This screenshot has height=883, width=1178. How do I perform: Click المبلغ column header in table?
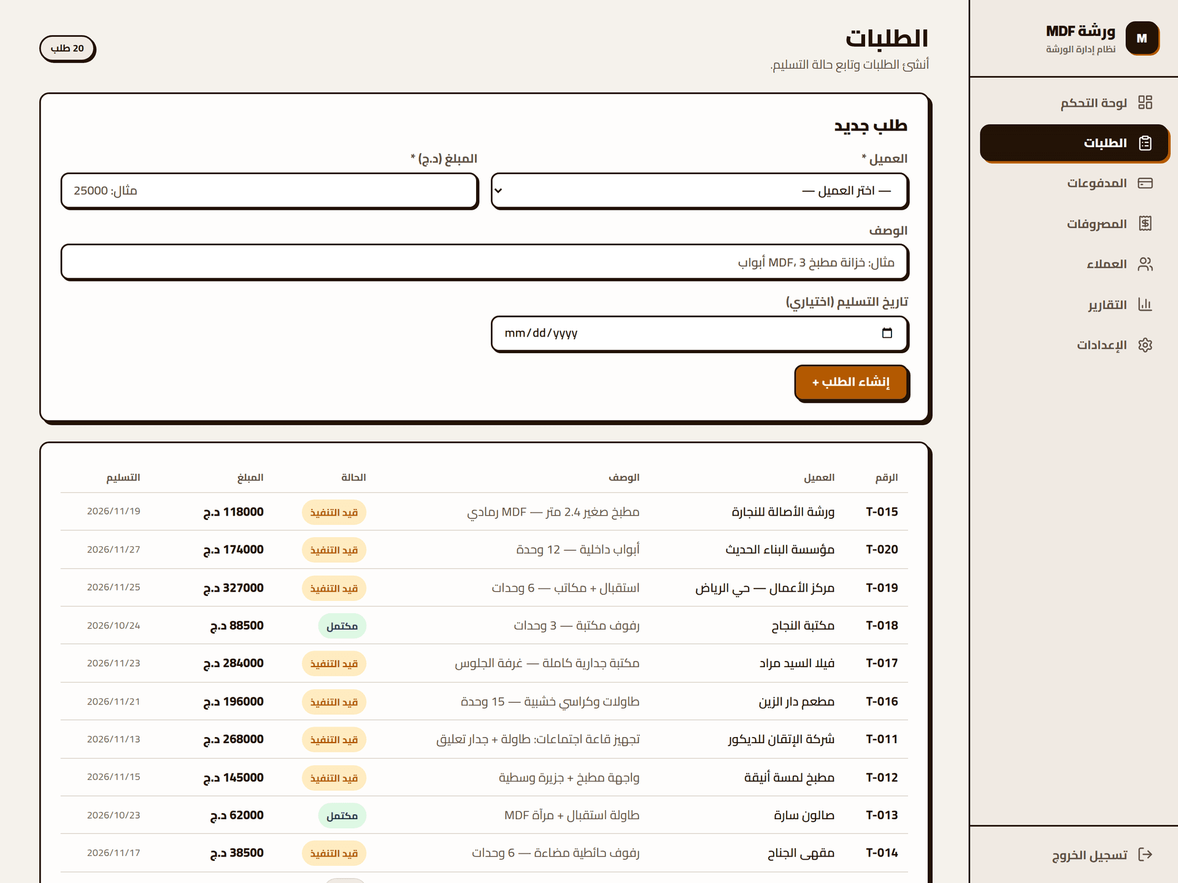[250, 478]
